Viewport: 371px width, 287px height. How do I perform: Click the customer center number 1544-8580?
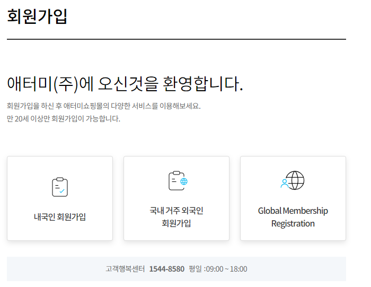167,269
